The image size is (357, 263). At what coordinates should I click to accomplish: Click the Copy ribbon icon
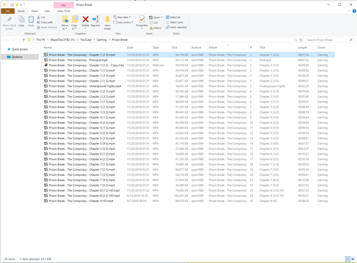click(x=22, y=19)
